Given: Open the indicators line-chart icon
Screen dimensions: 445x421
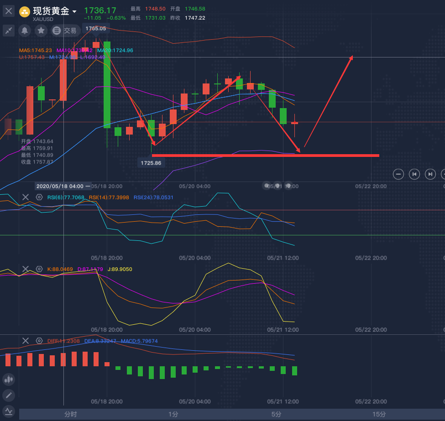Looking at the screenshot, I should coord(9,411).
